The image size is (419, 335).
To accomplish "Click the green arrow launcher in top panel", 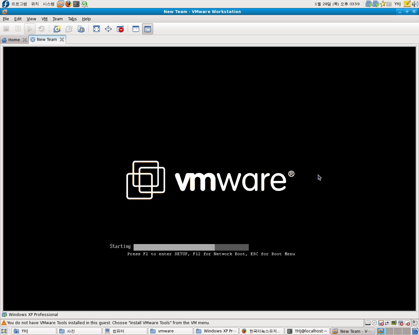I will pyautogui.click(x=84, y=4).
